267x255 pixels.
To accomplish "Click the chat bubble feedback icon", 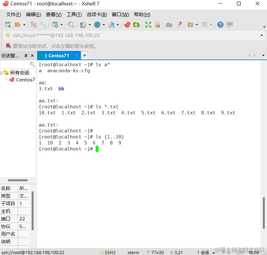I will [230, 25].
